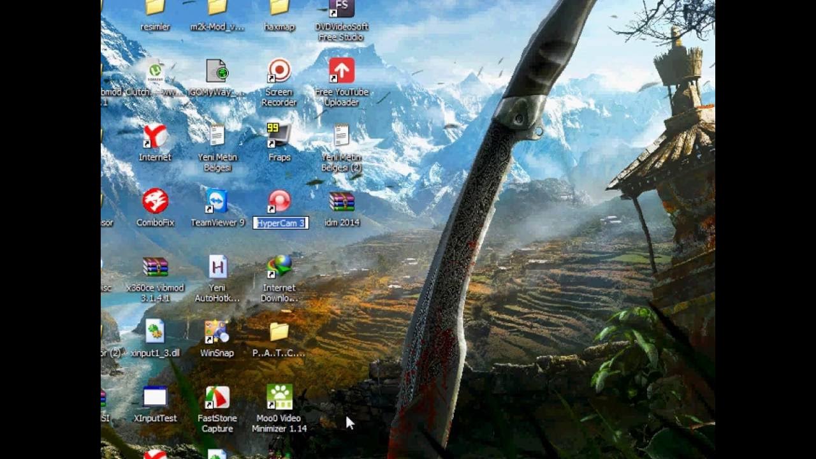This screenshot has width=816, height=459.
Task: Select the Yandex Internet browser shortcut
Action: coord(155,136)
